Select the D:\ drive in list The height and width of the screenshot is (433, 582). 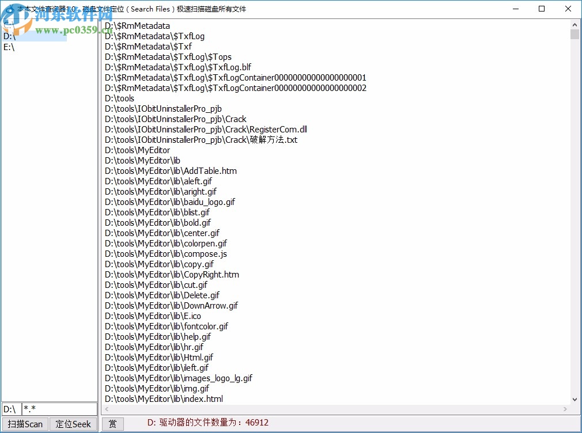click(35, 36)
